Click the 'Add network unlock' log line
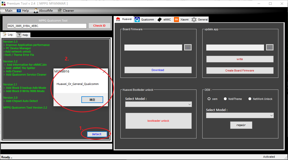The image size is (288, 160). (17, 52)
